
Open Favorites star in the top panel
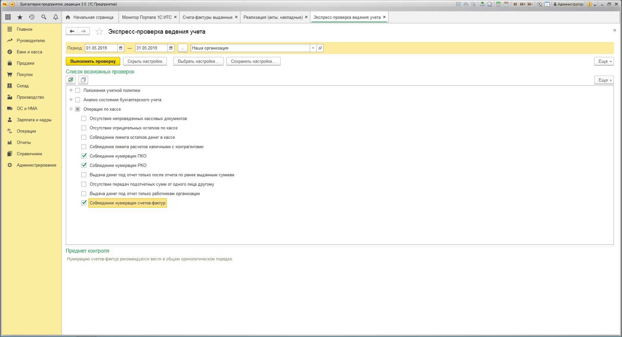[20, 17]
